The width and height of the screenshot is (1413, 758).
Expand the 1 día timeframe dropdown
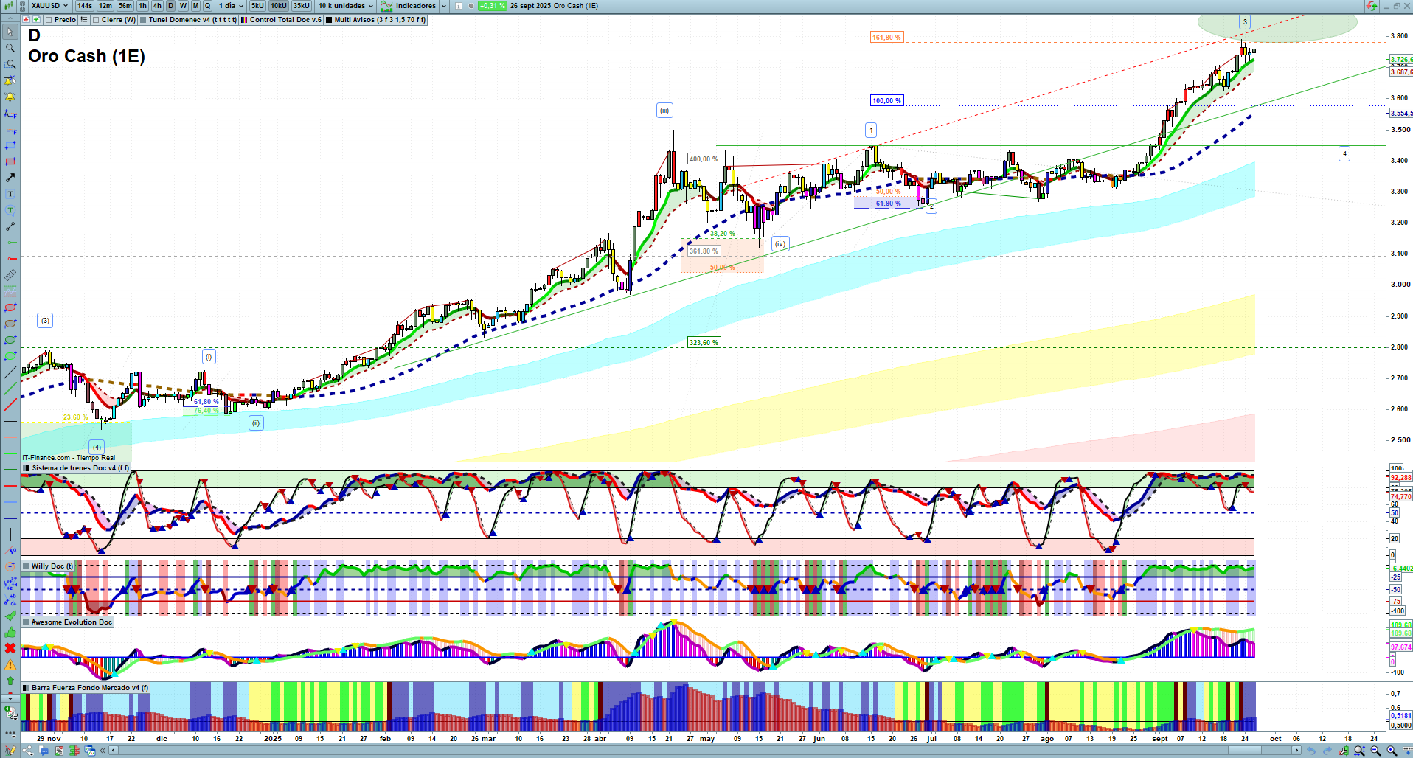231,6
